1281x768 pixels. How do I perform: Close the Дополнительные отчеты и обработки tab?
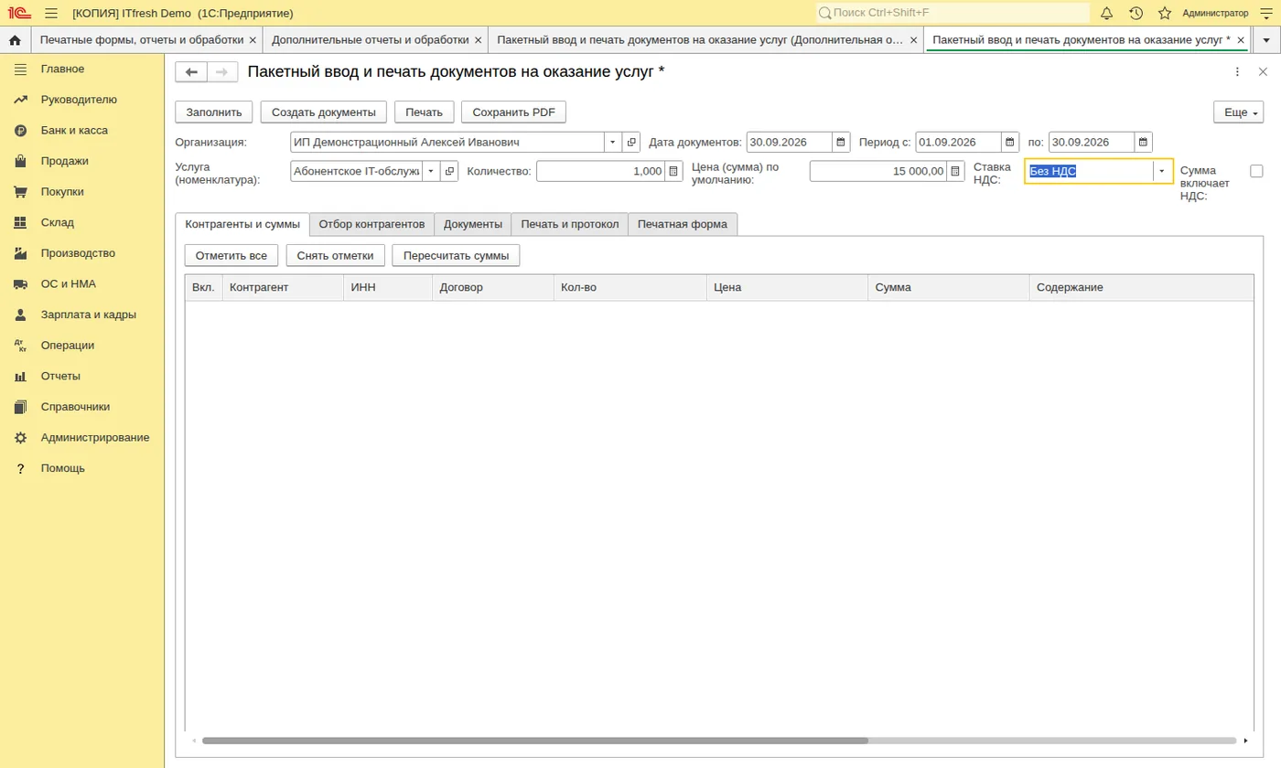click(x=478, y=40)
